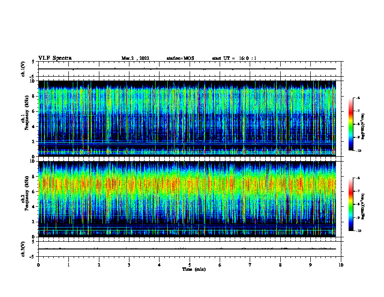384x297 pixels.
Task: Click the ch.1 voltage waveform trace
Action: click(187, 69)
